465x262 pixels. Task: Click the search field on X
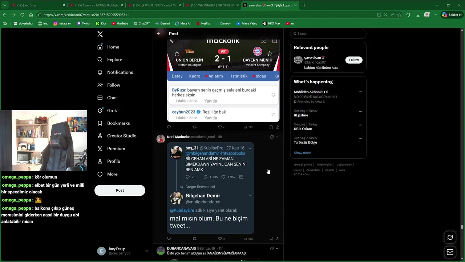click(328, 33)
